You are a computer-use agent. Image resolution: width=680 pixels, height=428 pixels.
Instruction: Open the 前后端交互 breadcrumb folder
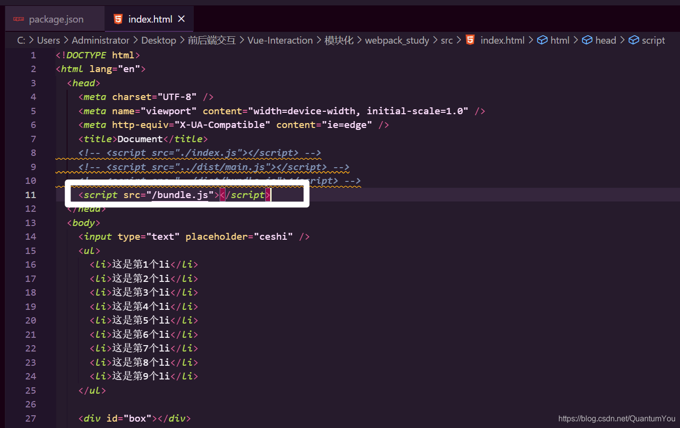pos(212,40)
